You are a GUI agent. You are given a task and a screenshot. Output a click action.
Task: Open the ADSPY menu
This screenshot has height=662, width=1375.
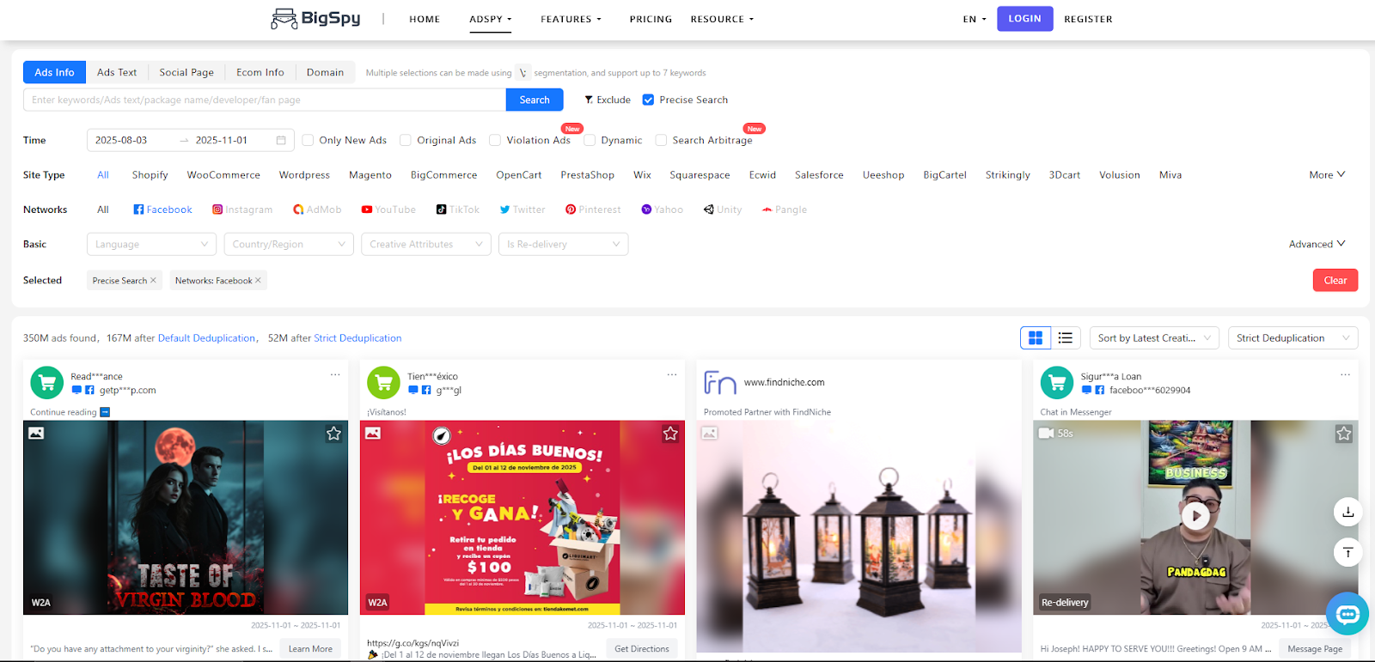click(490, 19)
